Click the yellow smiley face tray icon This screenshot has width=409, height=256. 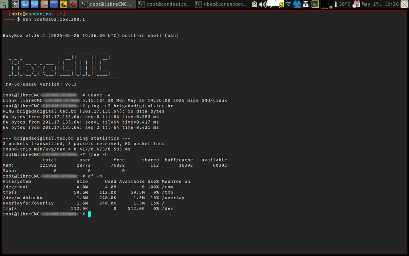click(282, 4)
